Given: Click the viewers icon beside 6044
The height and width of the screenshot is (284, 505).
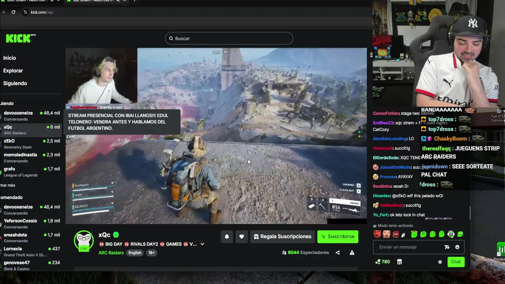Looking at the screenshot, I should [x=284, y=252].
